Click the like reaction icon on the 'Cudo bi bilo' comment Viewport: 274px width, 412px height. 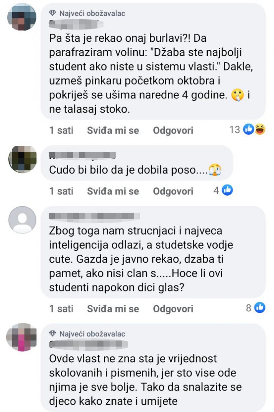227,190
